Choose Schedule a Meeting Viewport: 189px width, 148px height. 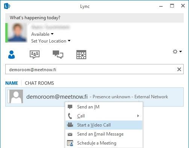click(104, 143)
